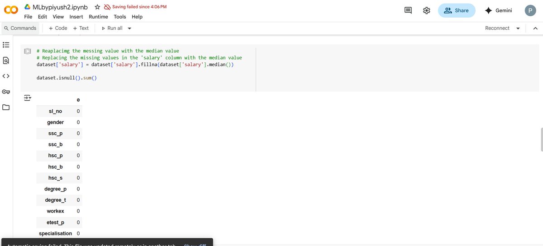Open the settings gear icon
Viewport: 543px width, 246px height.
coord(426,11)
